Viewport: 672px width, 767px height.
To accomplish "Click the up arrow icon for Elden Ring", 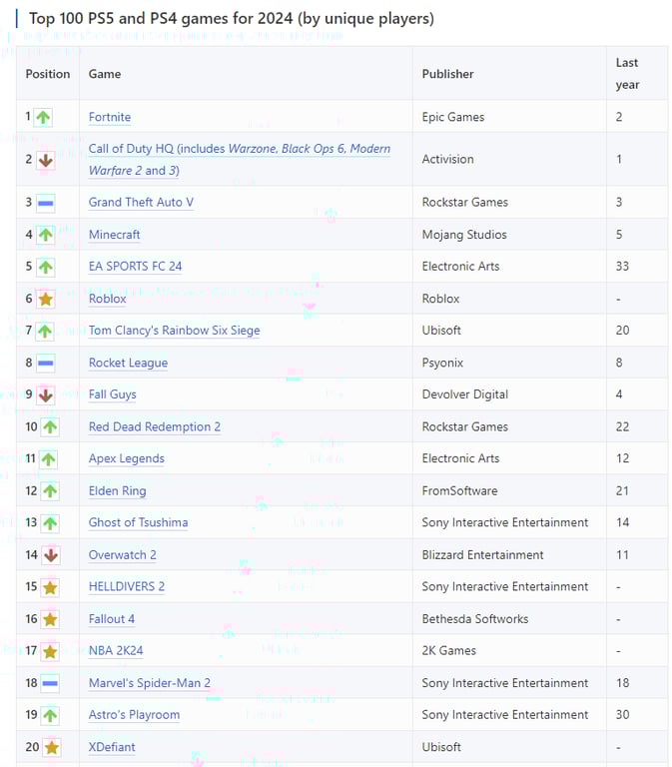I will point(50,491).
